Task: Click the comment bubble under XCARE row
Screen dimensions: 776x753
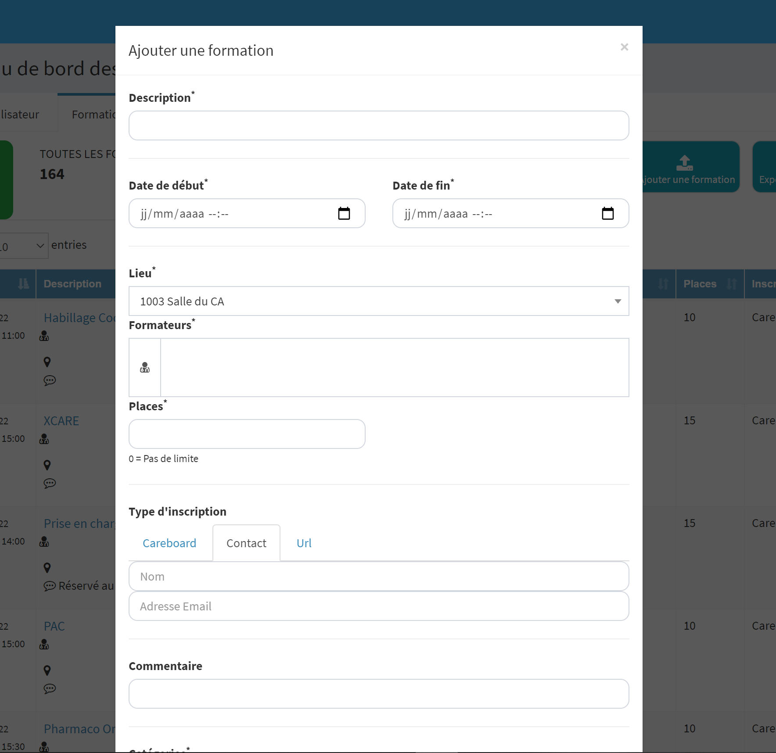Action: tap(50, 484)
